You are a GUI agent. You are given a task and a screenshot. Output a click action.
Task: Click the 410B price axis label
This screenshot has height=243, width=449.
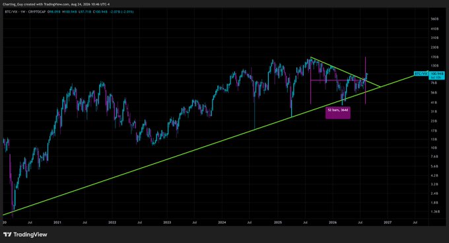point(434,28)
